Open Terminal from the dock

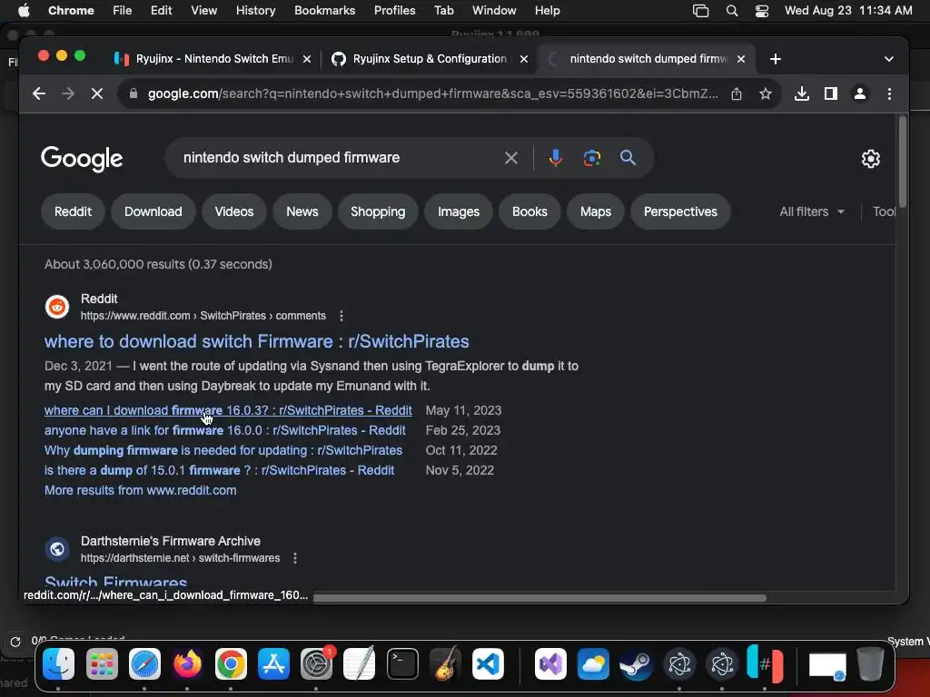click(402, 663)
